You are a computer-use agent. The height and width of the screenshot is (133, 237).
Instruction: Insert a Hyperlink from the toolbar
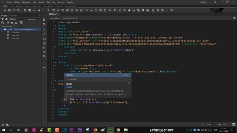point(48,10)
